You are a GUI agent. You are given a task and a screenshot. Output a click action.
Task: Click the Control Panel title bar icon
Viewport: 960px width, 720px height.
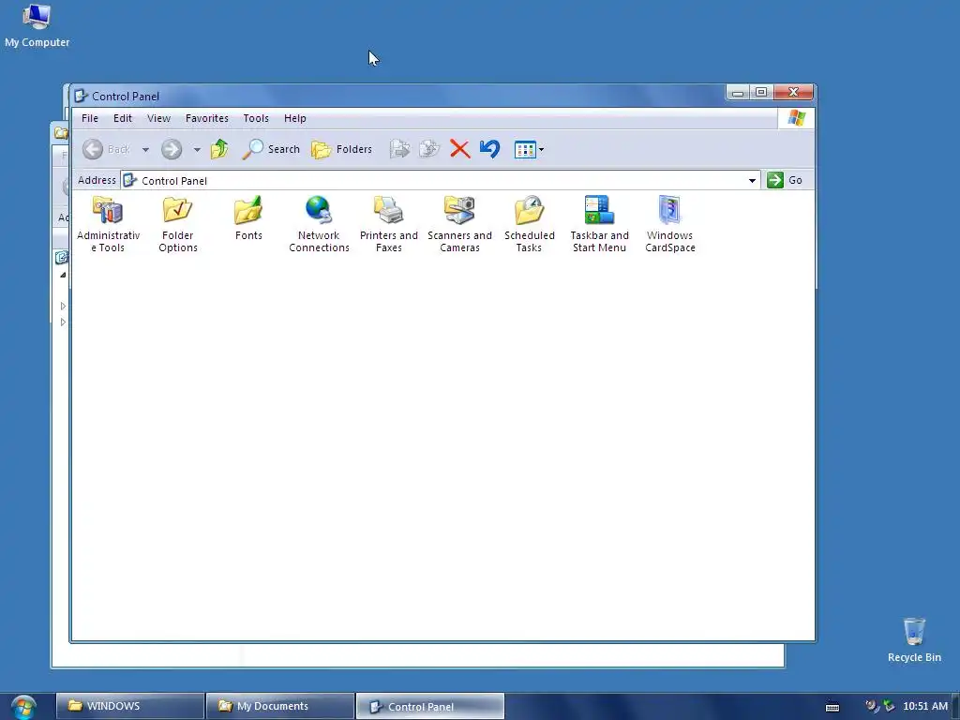click(x=81, y=96)
